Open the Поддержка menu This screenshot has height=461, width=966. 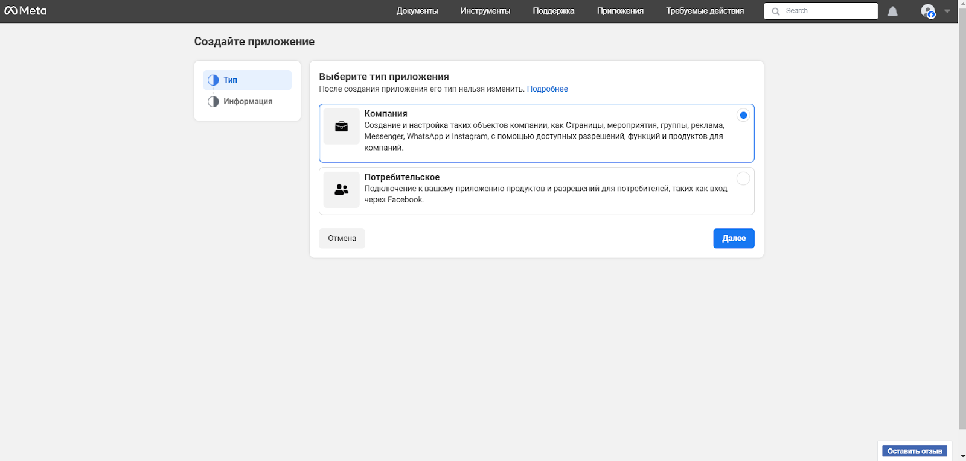554,11
